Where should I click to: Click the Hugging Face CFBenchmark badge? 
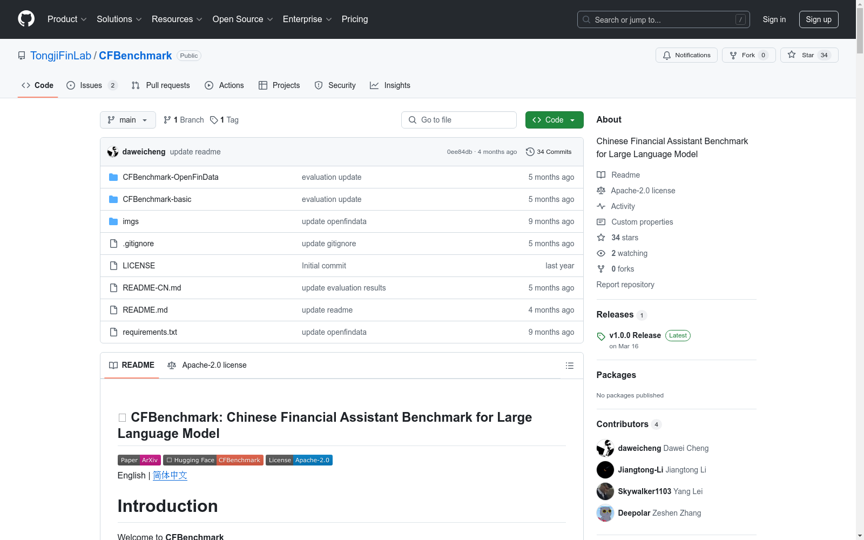coord(213,460)
